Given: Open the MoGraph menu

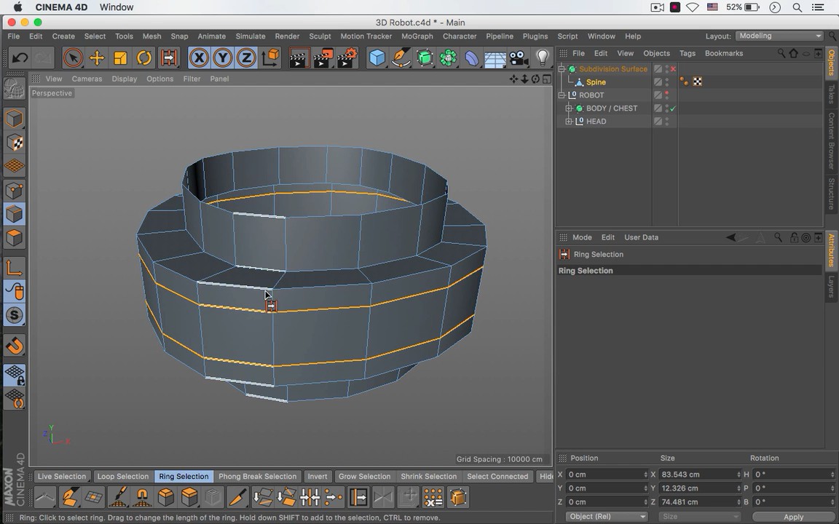Looking at the screenshot, I should click(x=417, y=36).
